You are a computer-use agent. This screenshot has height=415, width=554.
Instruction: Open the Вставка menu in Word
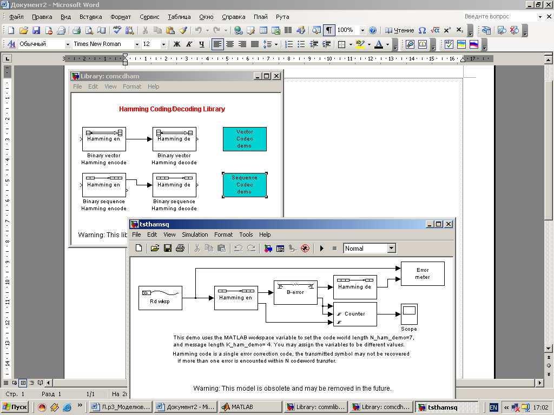point(90,17)
